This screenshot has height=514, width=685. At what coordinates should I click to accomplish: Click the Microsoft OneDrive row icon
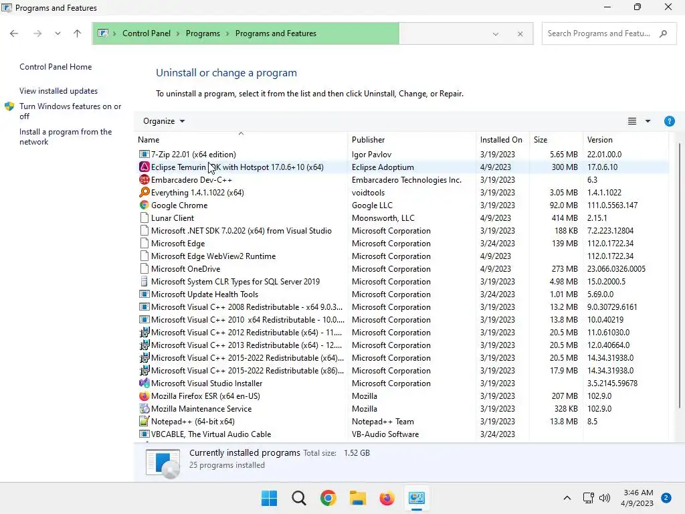pos(144,269)
